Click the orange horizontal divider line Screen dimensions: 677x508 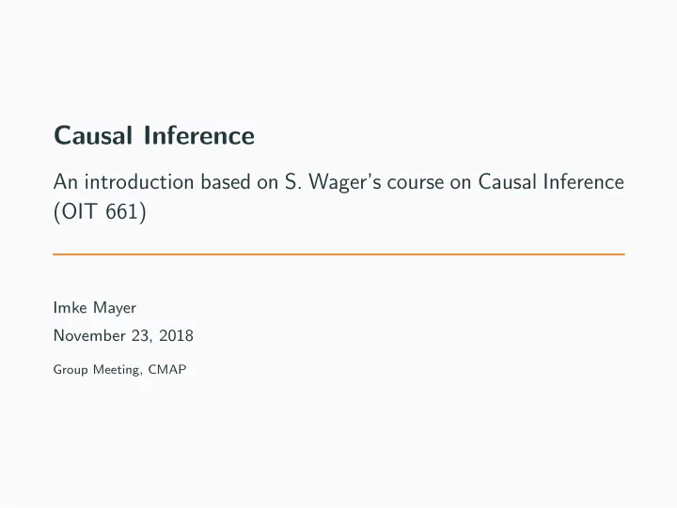pos(338,254)
